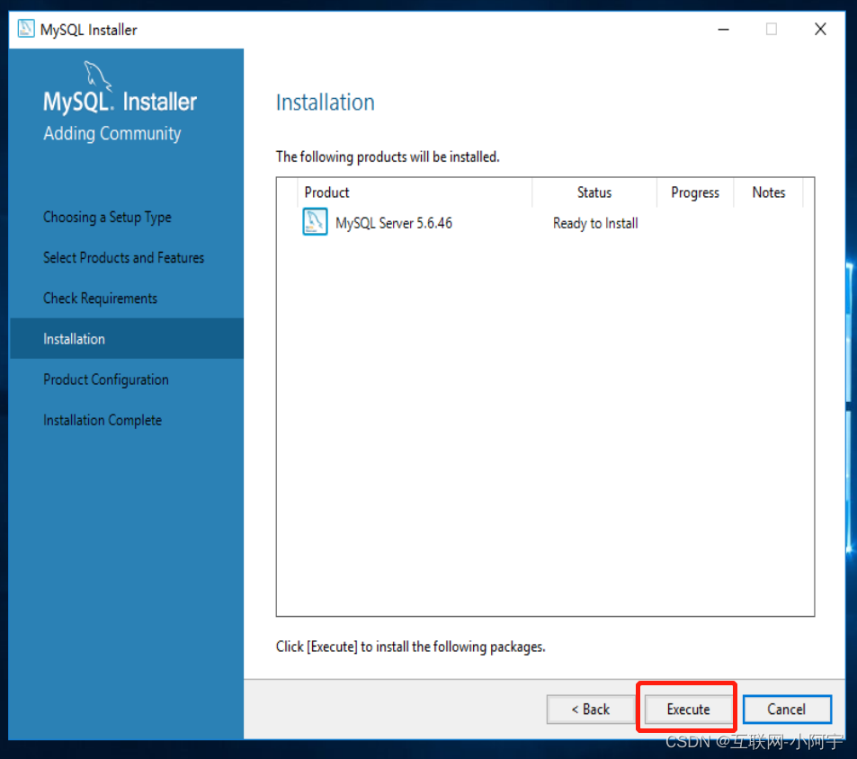Image resolution: width=857 pixels, height=759 pixels.
Task: Click the Cancel button
Action: click(x=787, y=709)
